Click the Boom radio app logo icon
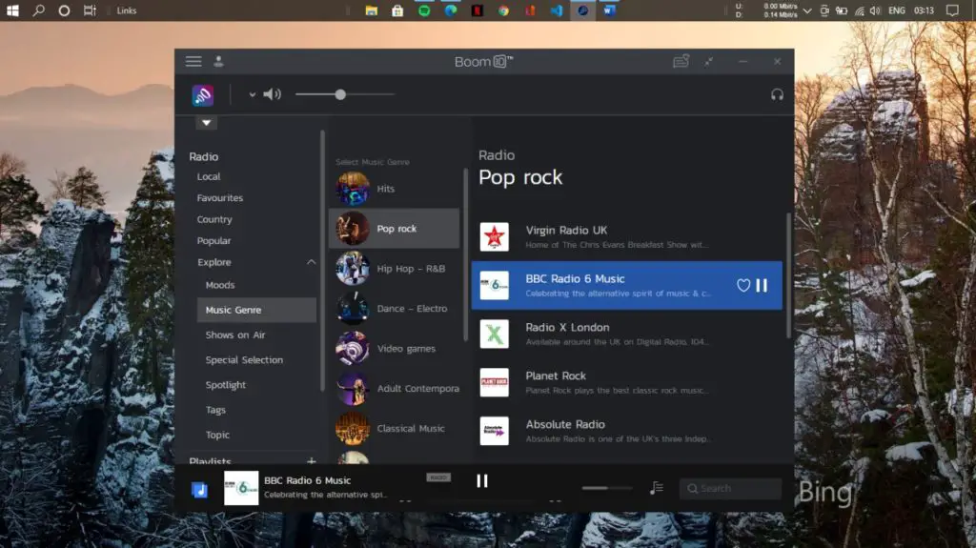 pyautogui.click(x=203, y=94)
